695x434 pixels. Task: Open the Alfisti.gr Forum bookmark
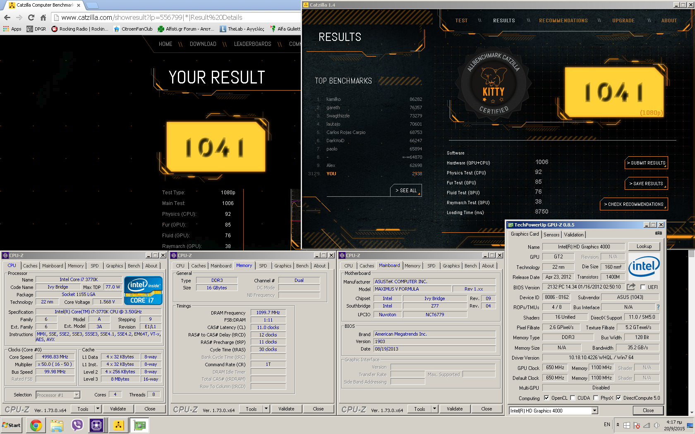click(x=186, y=29)
